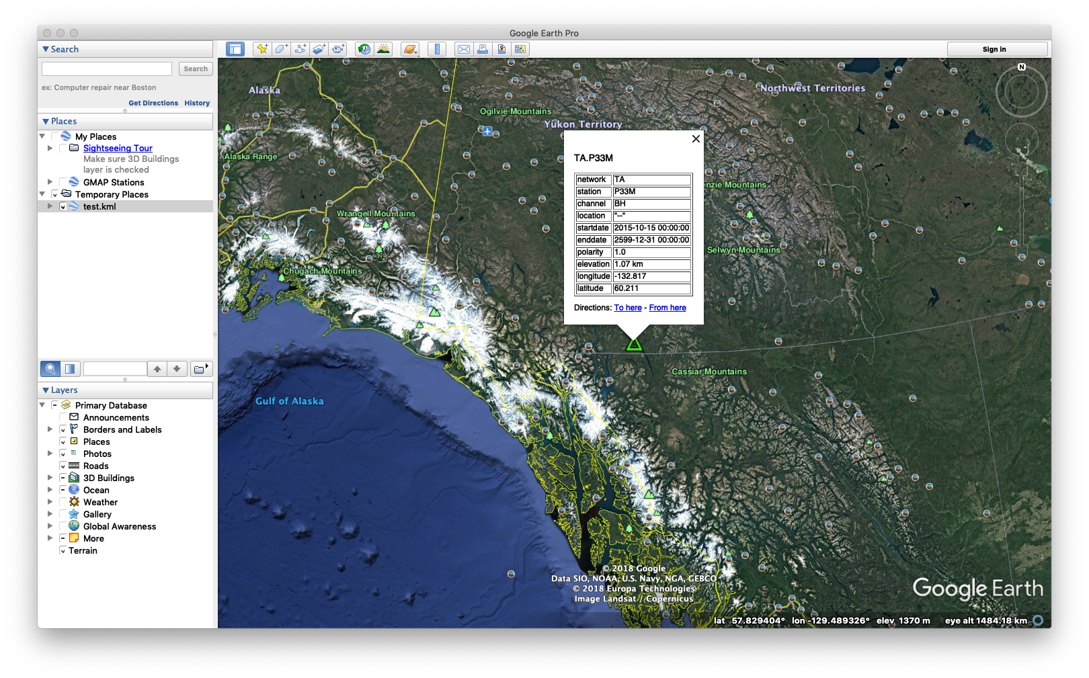Uncheck the test.kml checkbox
This screenshot has height=678, width=1089.
[63, 206]
